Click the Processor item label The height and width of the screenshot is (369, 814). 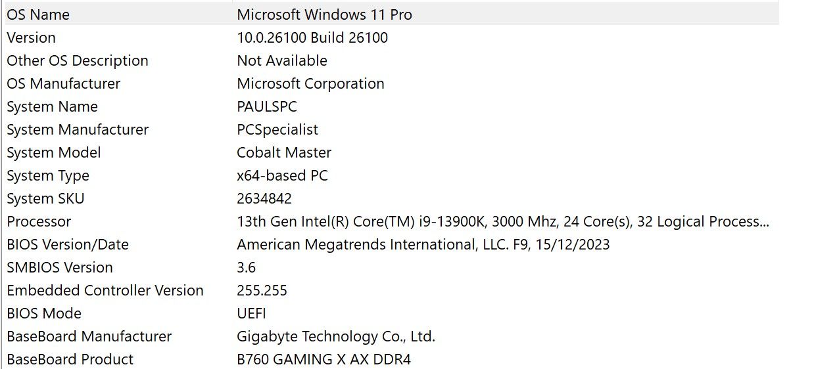pyautogui.click(x=39, y=221)
